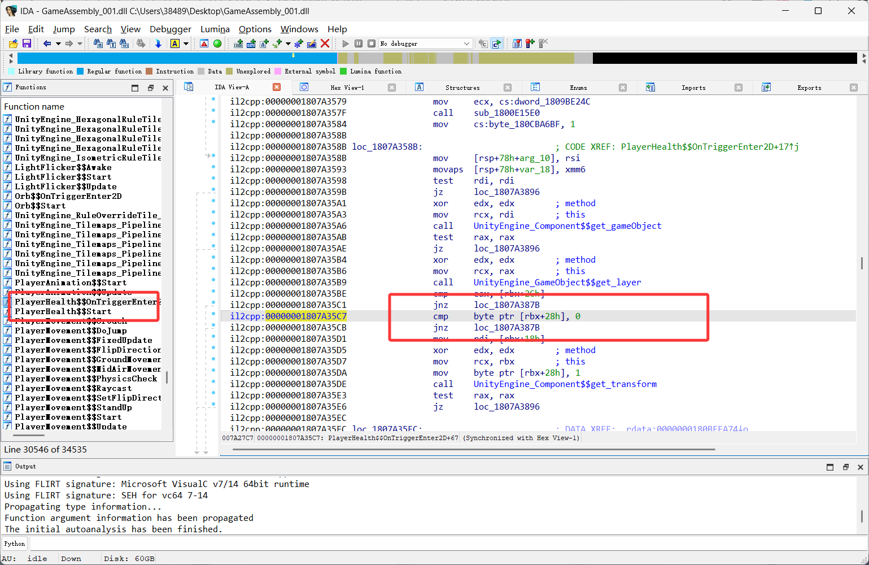Start the process with the play button
869x565 pixels.
346,44
